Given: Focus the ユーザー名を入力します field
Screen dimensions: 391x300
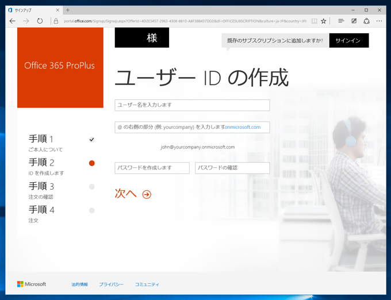Looking at the screenshot, I should click(x=192, y=105).
